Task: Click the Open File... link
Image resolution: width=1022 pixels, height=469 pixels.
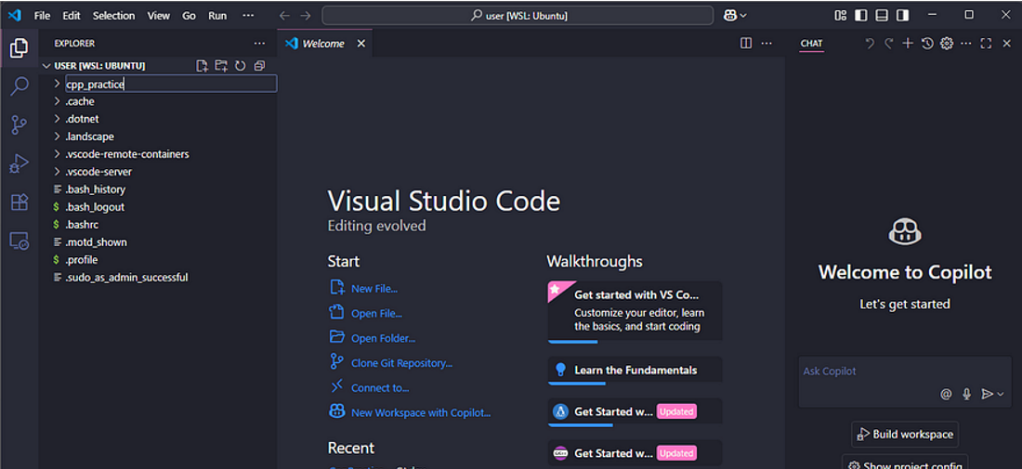Action: [376, 313]
